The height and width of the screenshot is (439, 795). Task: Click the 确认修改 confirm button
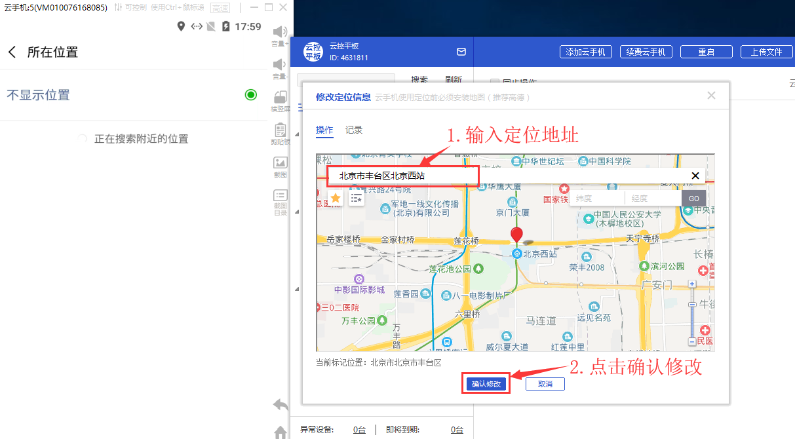pyautogui.click(x=486, y=384)
